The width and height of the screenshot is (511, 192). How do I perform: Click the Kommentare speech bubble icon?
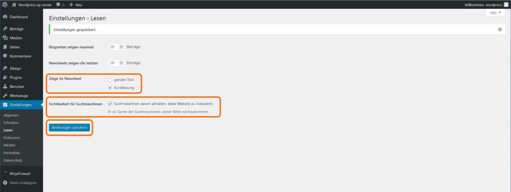(5, 56)
